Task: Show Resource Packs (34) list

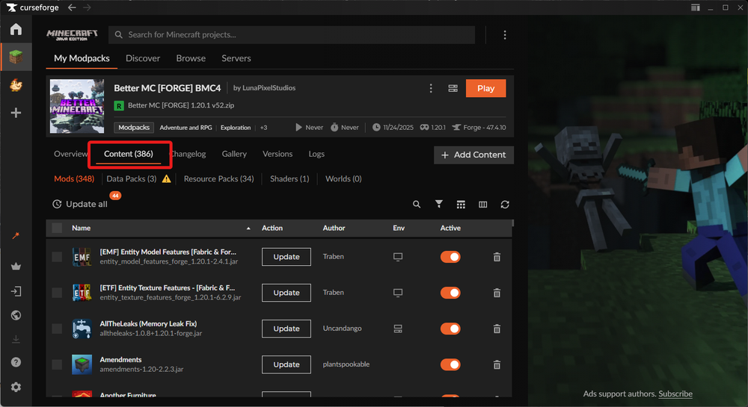Action: click(219, 179)
